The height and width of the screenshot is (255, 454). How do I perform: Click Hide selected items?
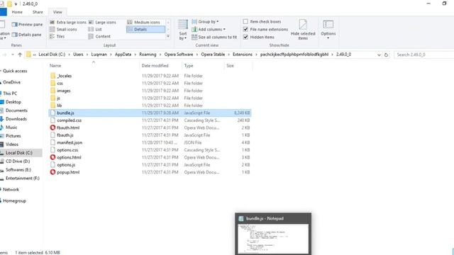(303, 30)
